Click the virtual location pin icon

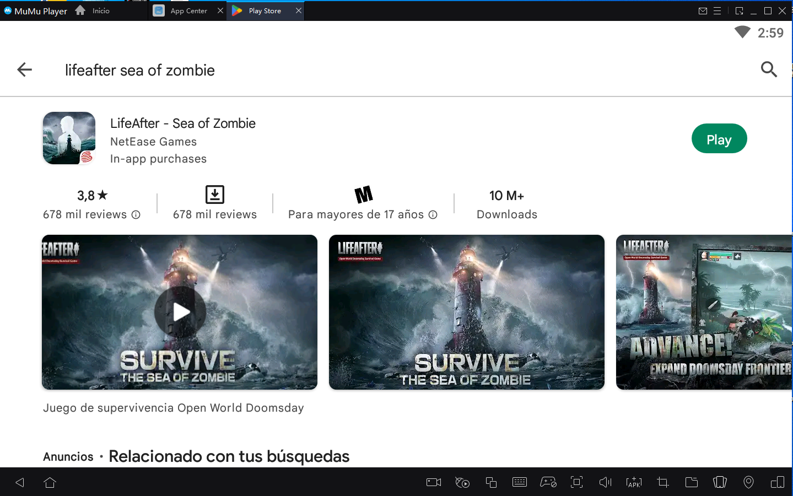tap(748, 483)
